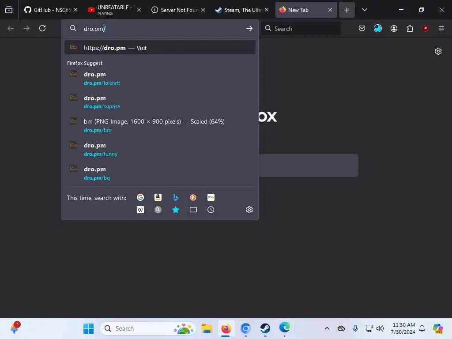The height and width of the screenshot is (339, 452).
Task: Open the Extensions puzzle icon
Action: tap(410, 28)
